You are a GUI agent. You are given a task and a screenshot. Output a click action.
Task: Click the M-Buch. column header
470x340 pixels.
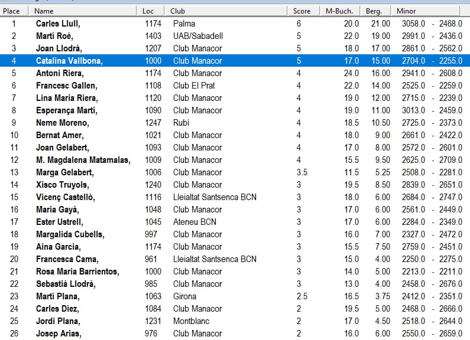coord(339,11)
